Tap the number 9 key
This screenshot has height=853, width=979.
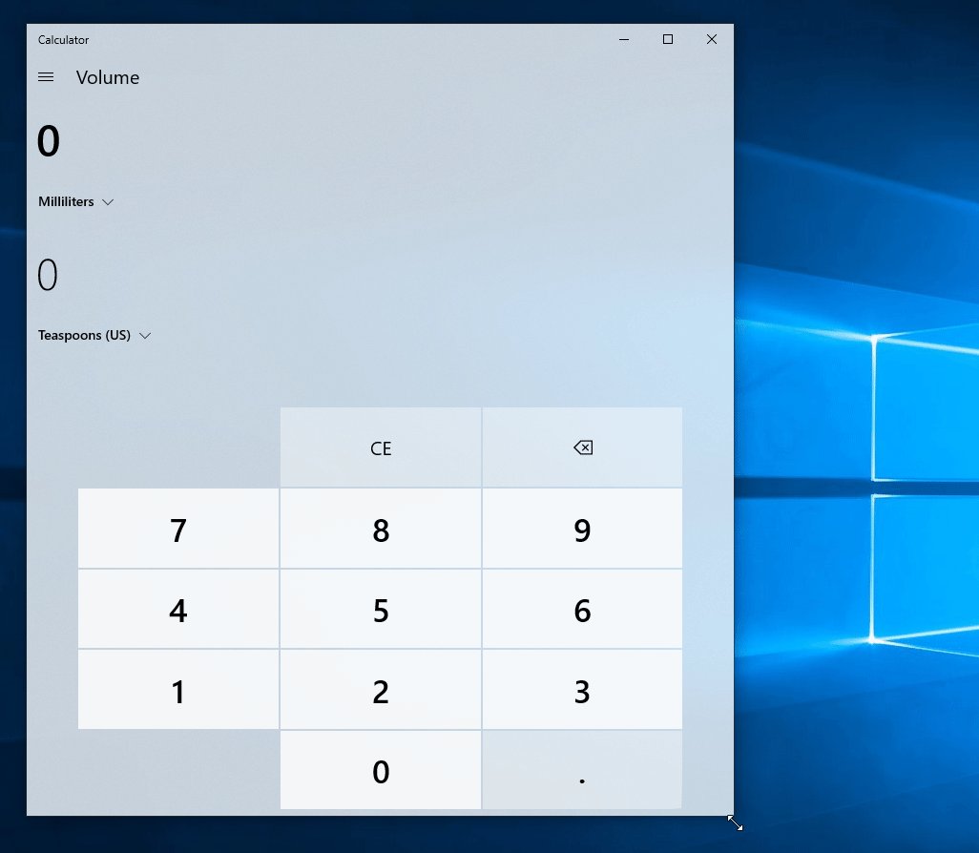(x=582, y=530)
